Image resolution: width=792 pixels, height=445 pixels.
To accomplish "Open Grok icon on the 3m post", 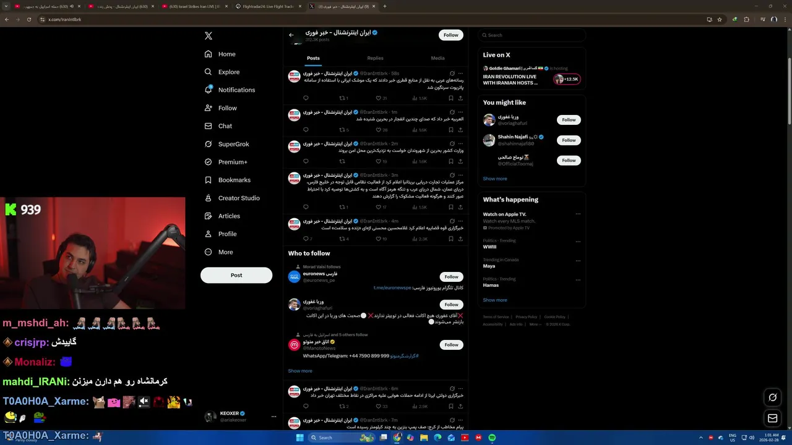I will tap(452, 176).
